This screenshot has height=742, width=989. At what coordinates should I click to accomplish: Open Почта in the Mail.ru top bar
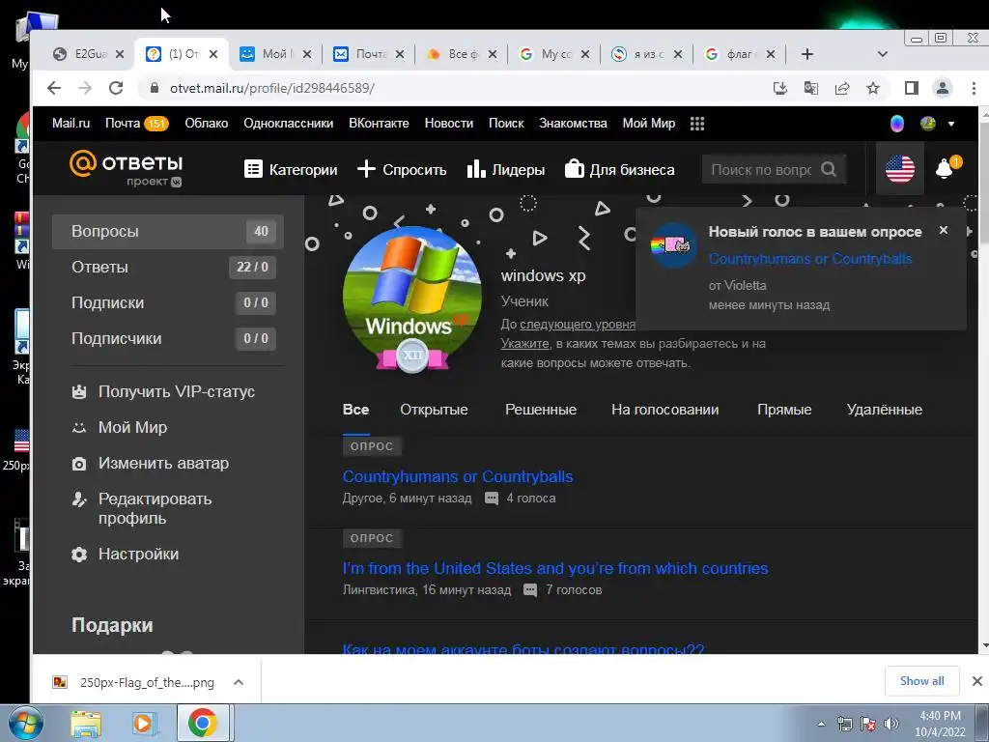point(136,124)
